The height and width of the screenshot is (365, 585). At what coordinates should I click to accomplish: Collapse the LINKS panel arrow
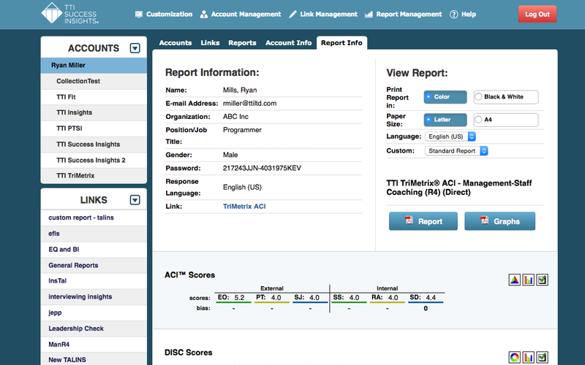pos(135,200)
